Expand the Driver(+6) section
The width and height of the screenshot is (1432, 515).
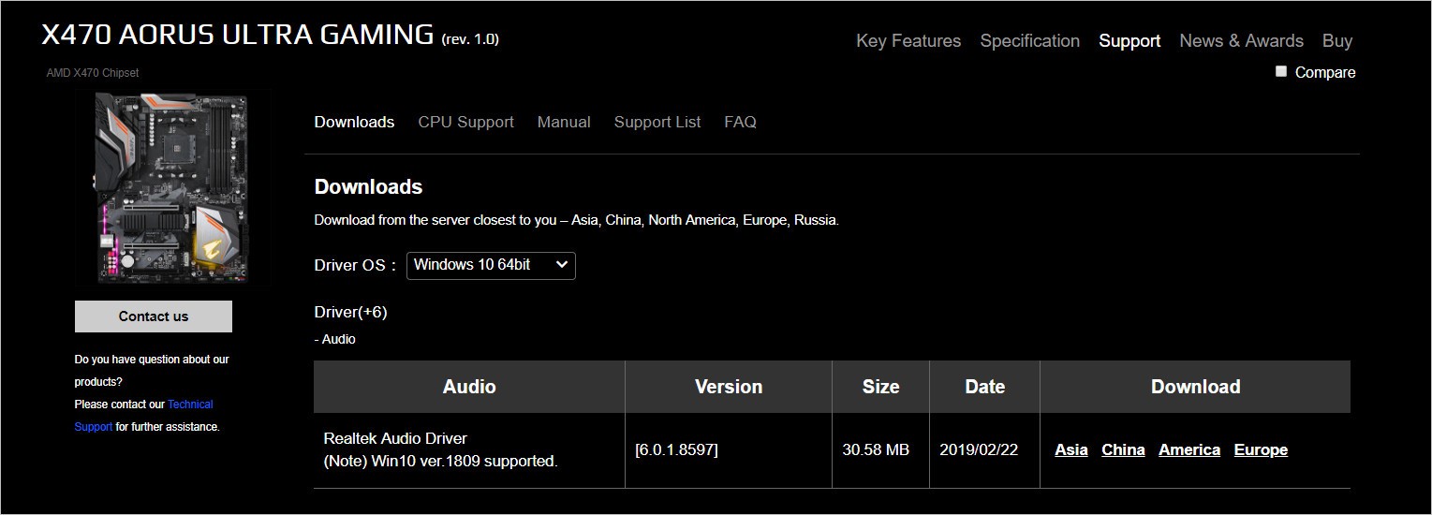tap(350, 312)
